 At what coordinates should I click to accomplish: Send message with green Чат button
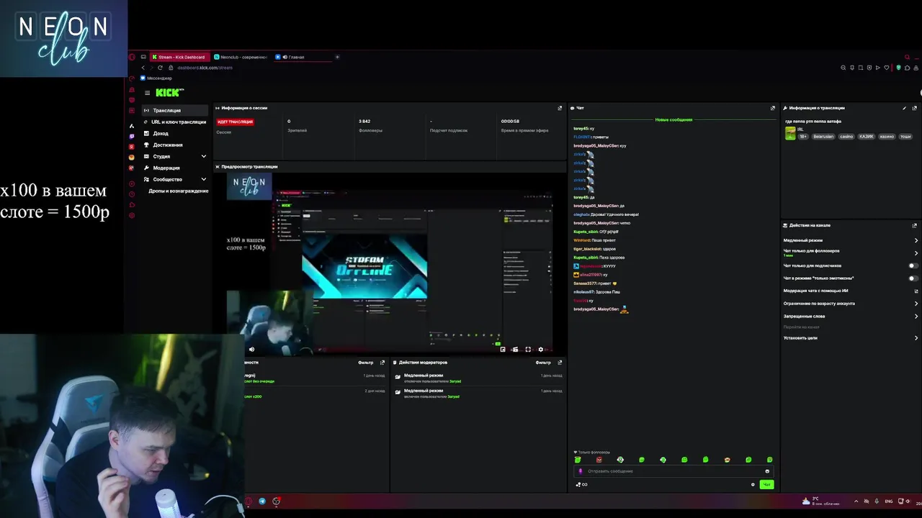766,484
